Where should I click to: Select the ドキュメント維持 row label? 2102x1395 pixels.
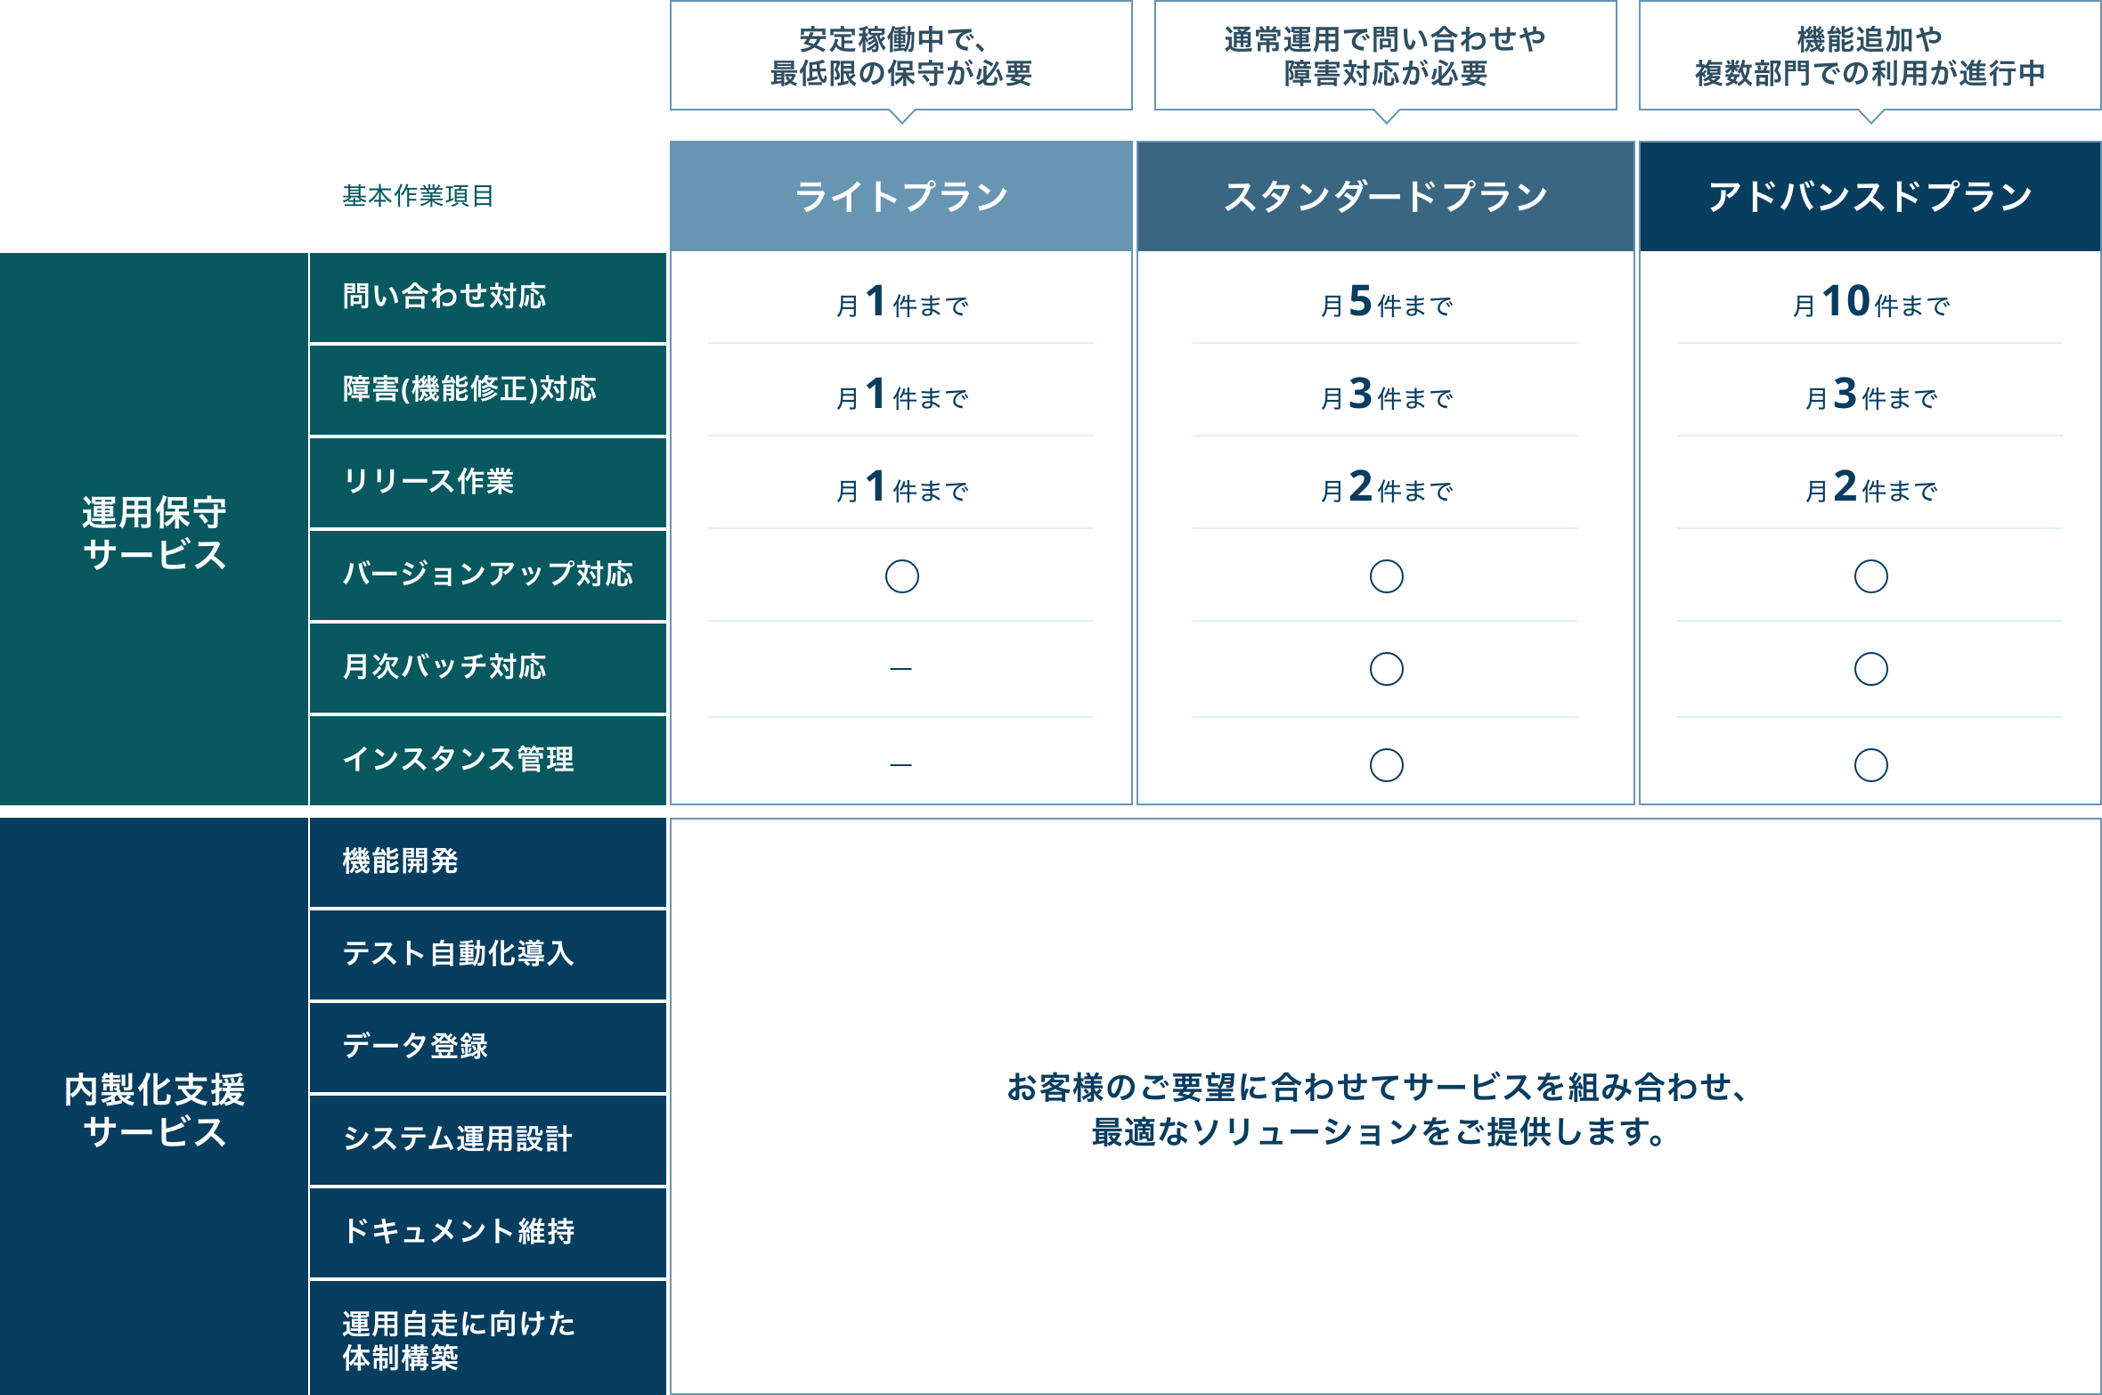point(488,1233)
